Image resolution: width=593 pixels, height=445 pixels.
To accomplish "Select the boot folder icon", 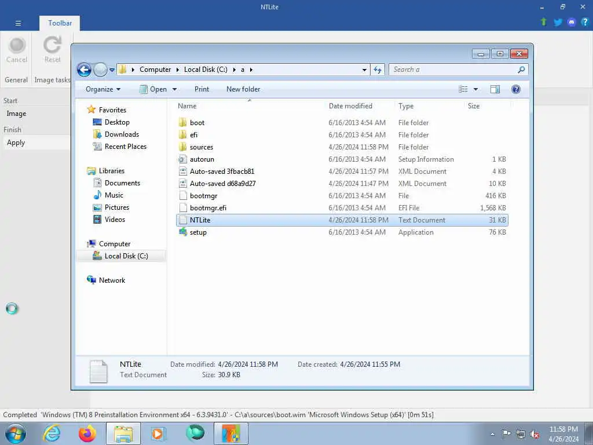I will 182,123.
